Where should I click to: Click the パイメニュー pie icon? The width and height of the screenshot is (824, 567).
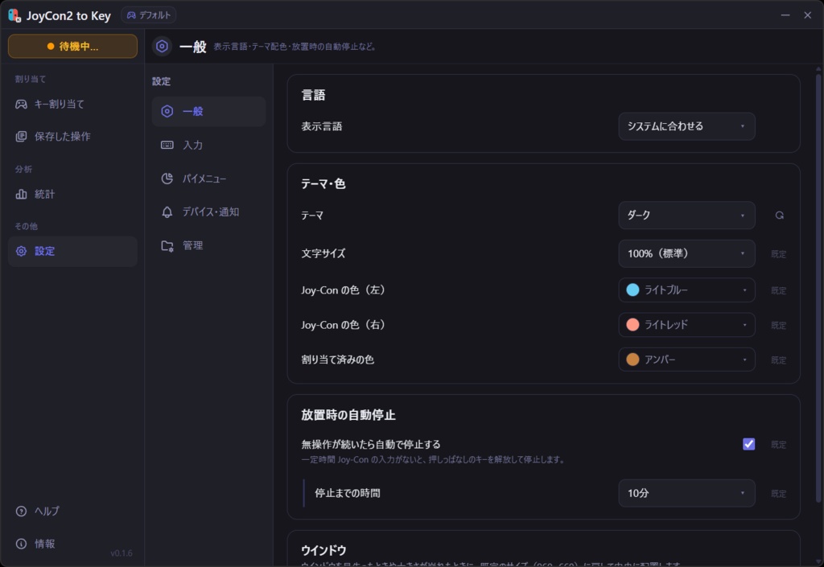[x=167, y=179]
